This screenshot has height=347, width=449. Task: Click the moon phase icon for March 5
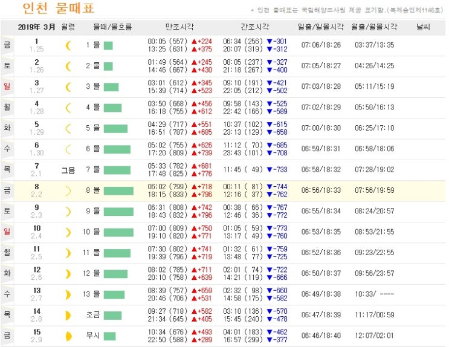tap(68, 128)
